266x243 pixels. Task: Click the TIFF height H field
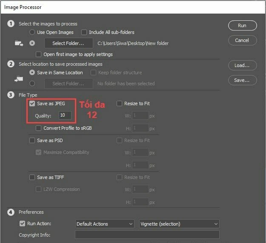point(140,202)
